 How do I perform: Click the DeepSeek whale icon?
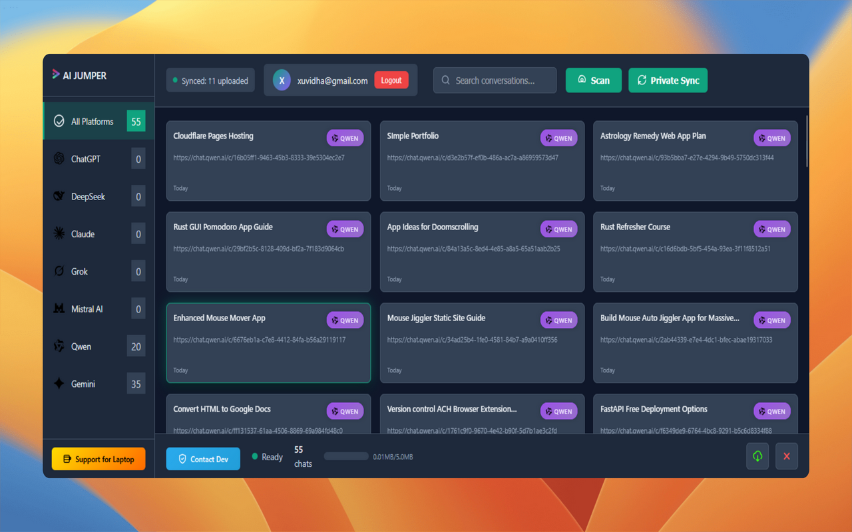(x=59, y=196)
